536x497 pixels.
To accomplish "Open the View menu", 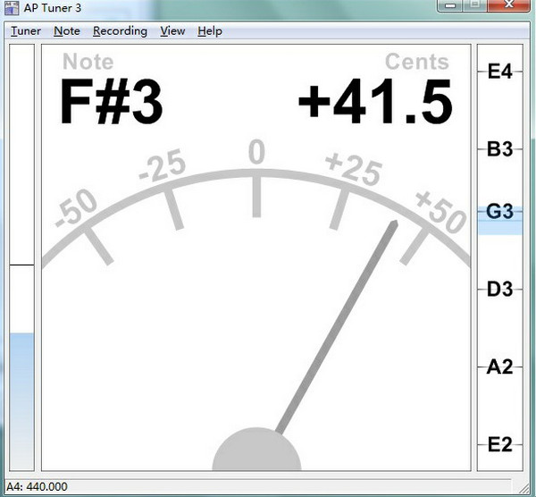I will [x=172, y=31].
